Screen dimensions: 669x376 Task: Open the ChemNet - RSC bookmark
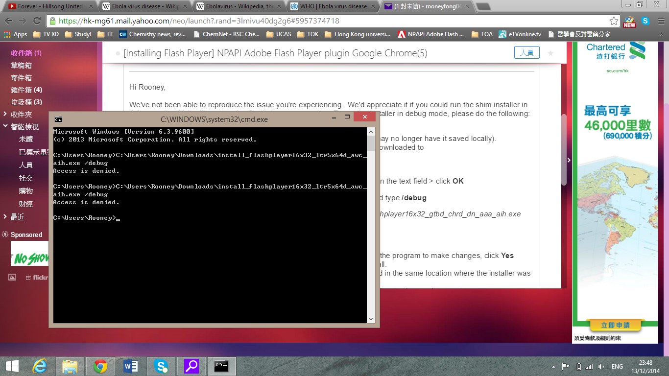click(226, 34)
